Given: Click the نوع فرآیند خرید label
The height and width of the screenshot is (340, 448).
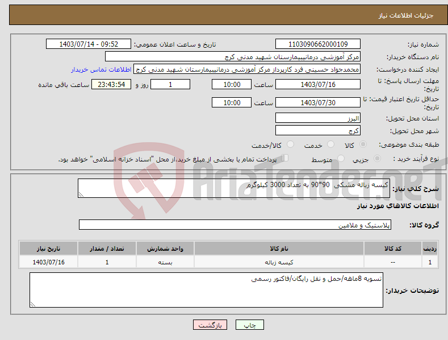Looking at the screenshot, I should [x=416, y=159].
